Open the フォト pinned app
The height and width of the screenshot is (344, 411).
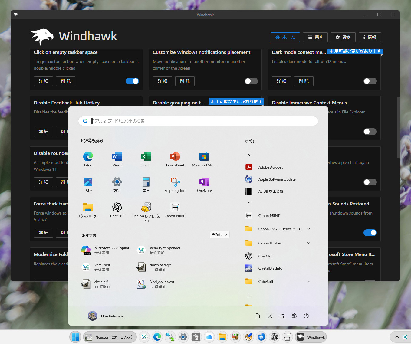(x=88, y=185)
